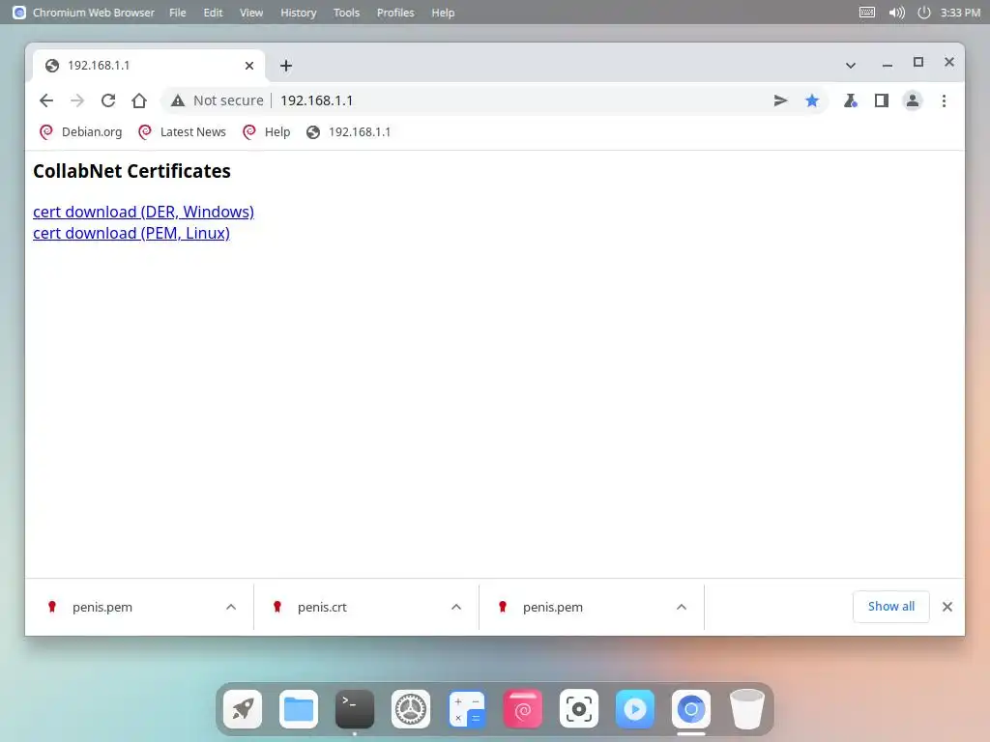Click the address bar URL
This screenshot has height=742, width=990.
click(316, 100)
